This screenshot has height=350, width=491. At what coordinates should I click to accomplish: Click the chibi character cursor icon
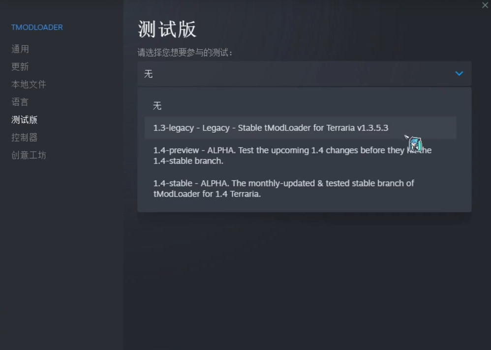[415, 145]
